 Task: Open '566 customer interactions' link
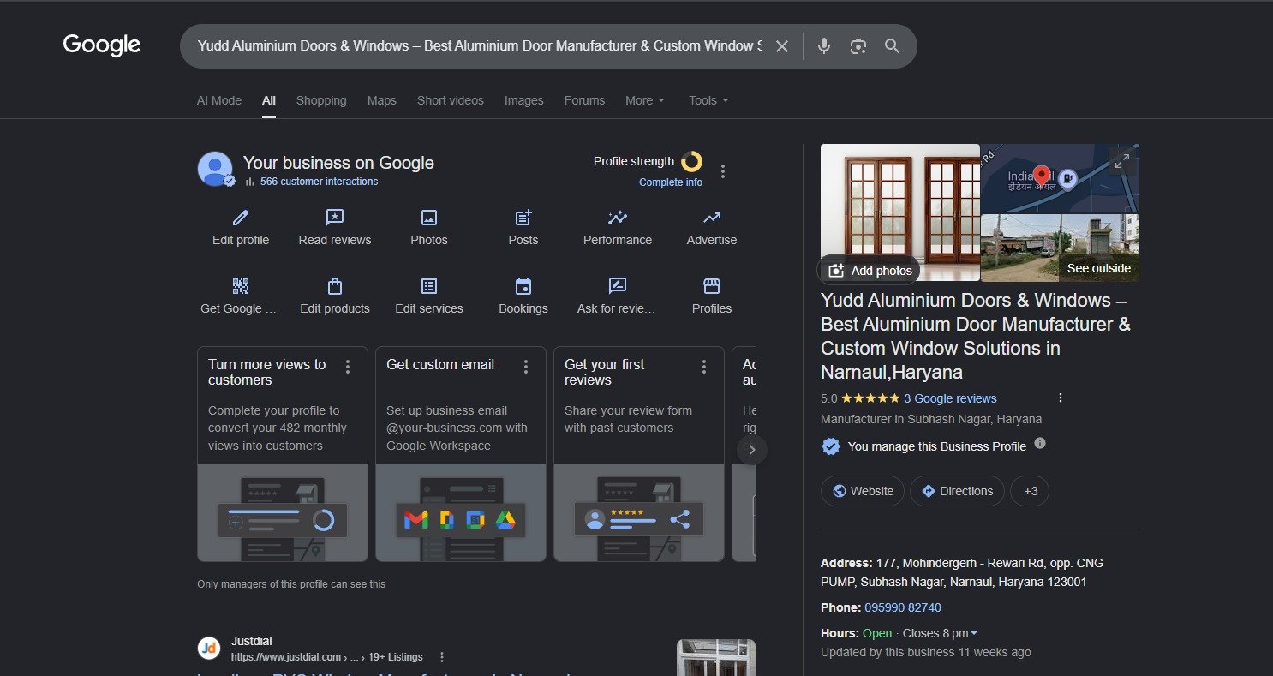tap(319, 182)
